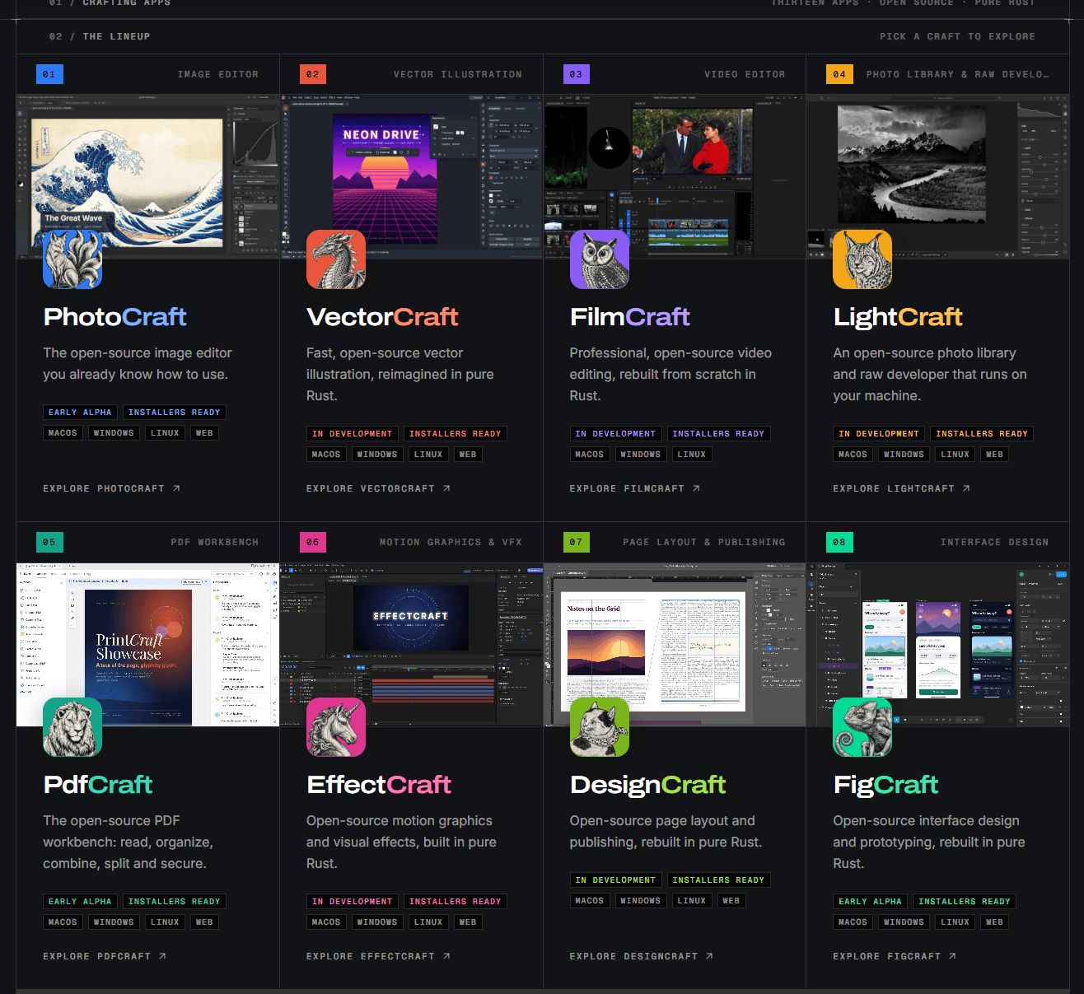Viewport: 1084px width, 994px height.
Task: Follow the Explore EffectCraft link
Action: 378,957
